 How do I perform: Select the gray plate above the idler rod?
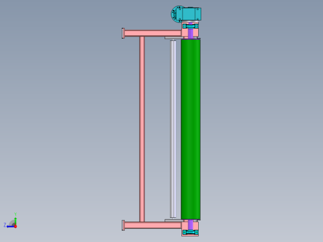click(173, 38)
